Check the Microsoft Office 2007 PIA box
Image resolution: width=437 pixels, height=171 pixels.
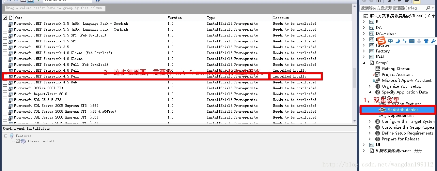(5, 88)
